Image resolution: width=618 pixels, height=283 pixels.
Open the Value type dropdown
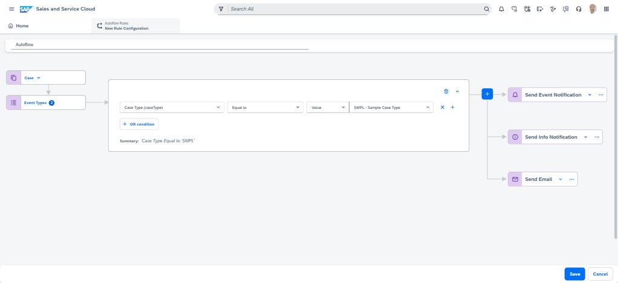pyautogui.click(x=328, y=107)
